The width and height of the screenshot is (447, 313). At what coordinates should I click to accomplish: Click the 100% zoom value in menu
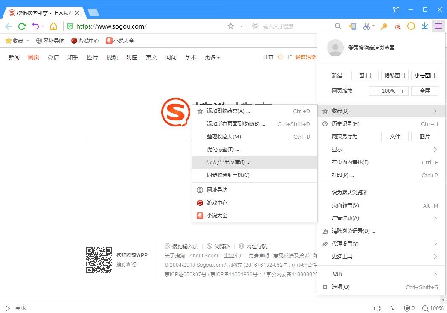click(x=389, y=91)
